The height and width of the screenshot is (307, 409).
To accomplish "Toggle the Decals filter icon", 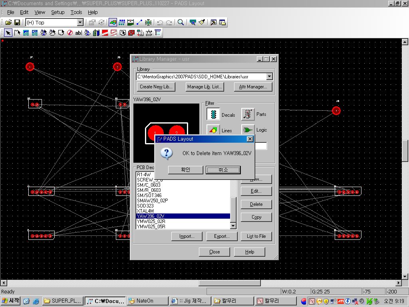I will [213, 114].
